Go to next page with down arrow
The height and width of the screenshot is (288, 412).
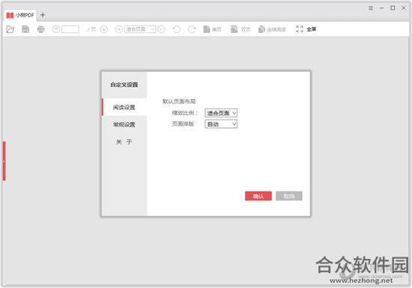tap(104, 29)
